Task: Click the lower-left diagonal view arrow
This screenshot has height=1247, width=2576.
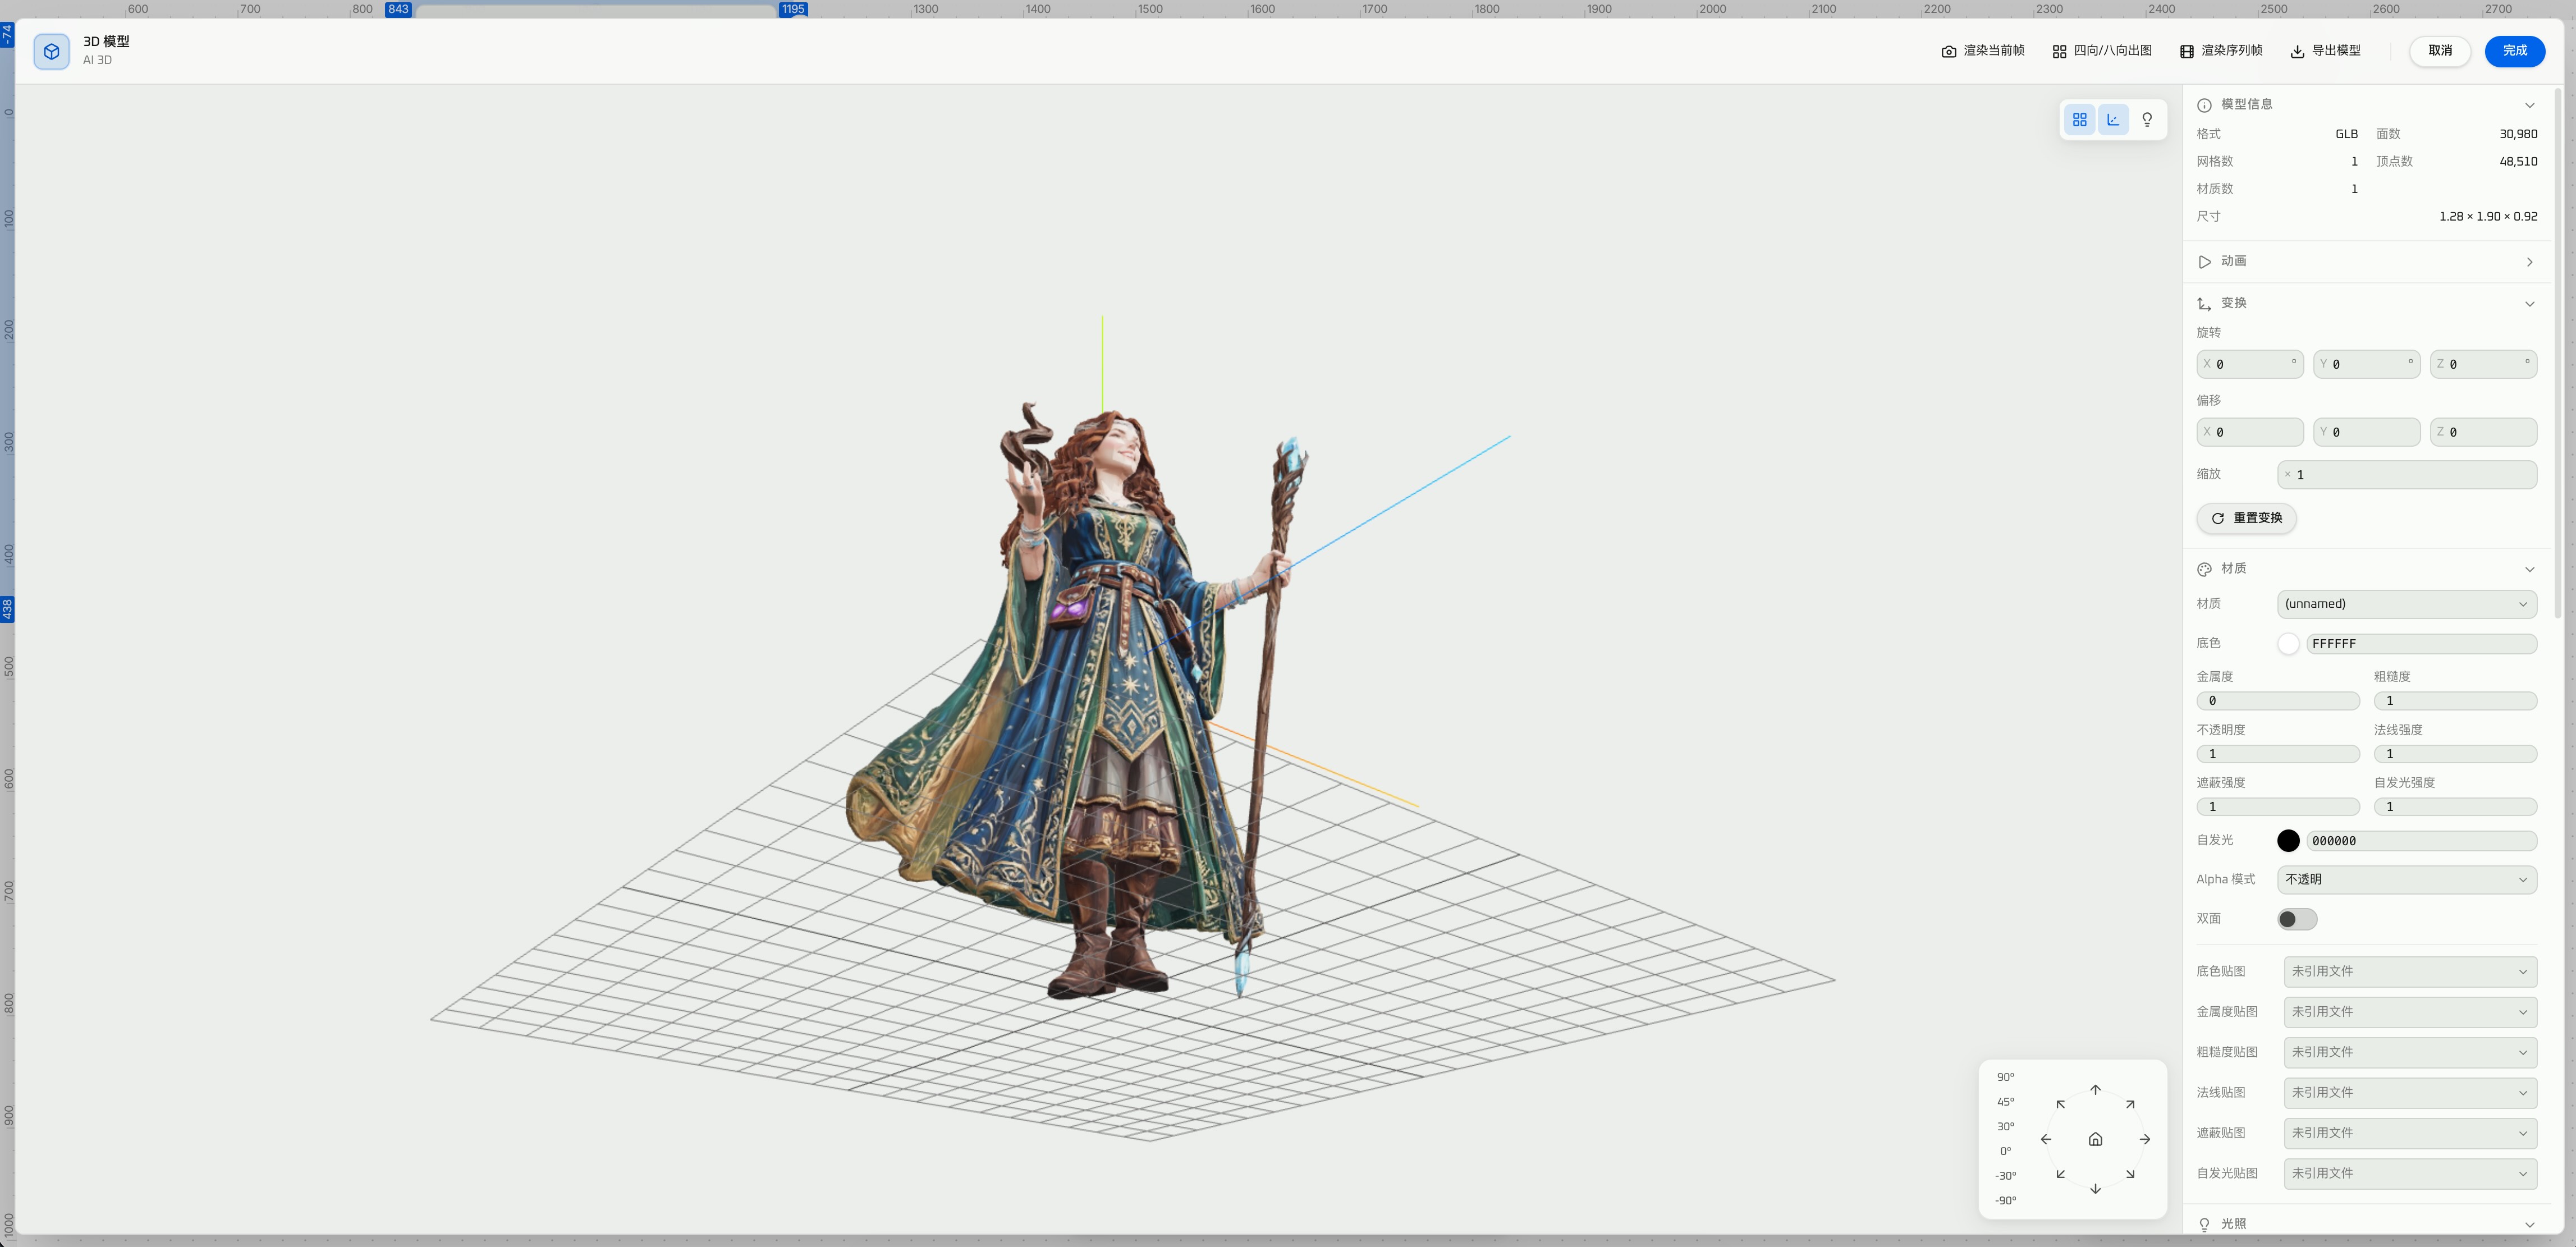Action: pyautogui.click(x=2061, y=1174)
